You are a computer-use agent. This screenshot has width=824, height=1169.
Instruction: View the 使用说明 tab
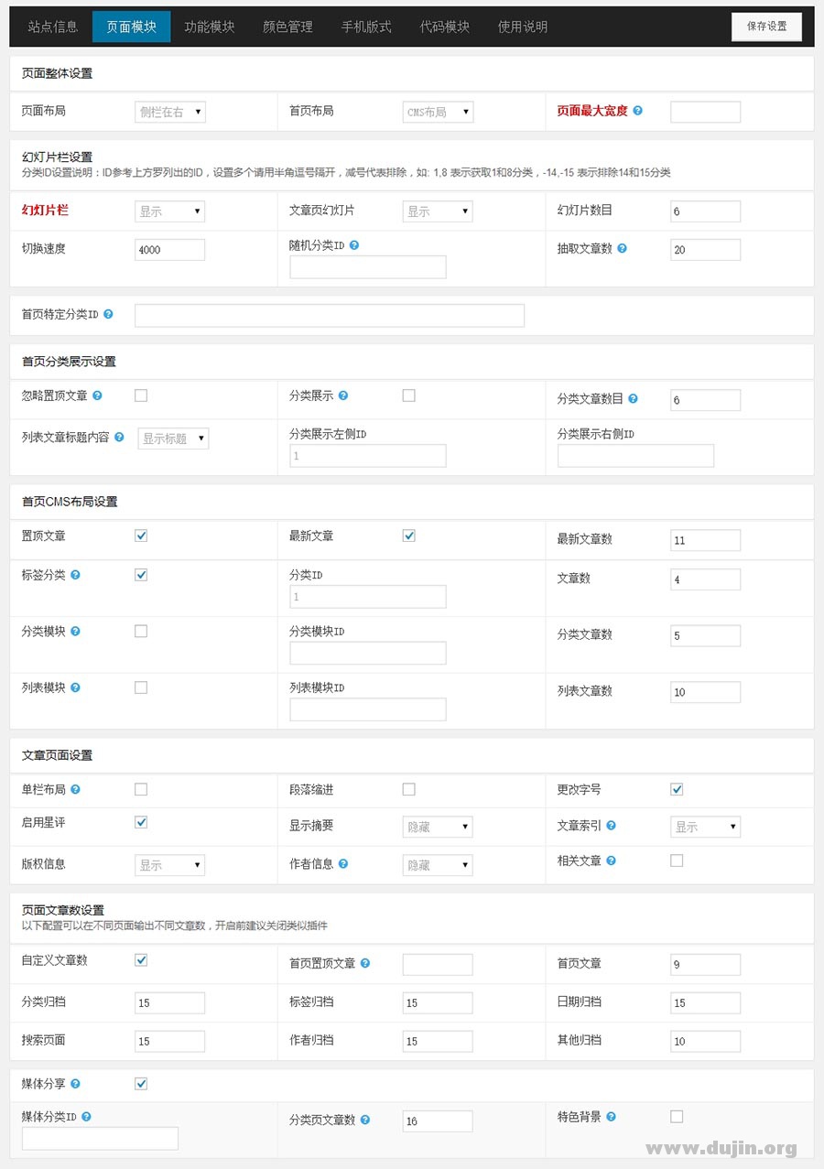[x=523, y=27]
